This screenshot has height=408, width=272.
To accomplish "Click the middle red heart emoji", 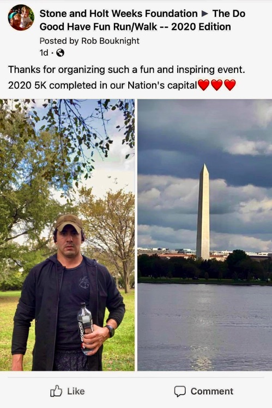I will coord(217,85).
